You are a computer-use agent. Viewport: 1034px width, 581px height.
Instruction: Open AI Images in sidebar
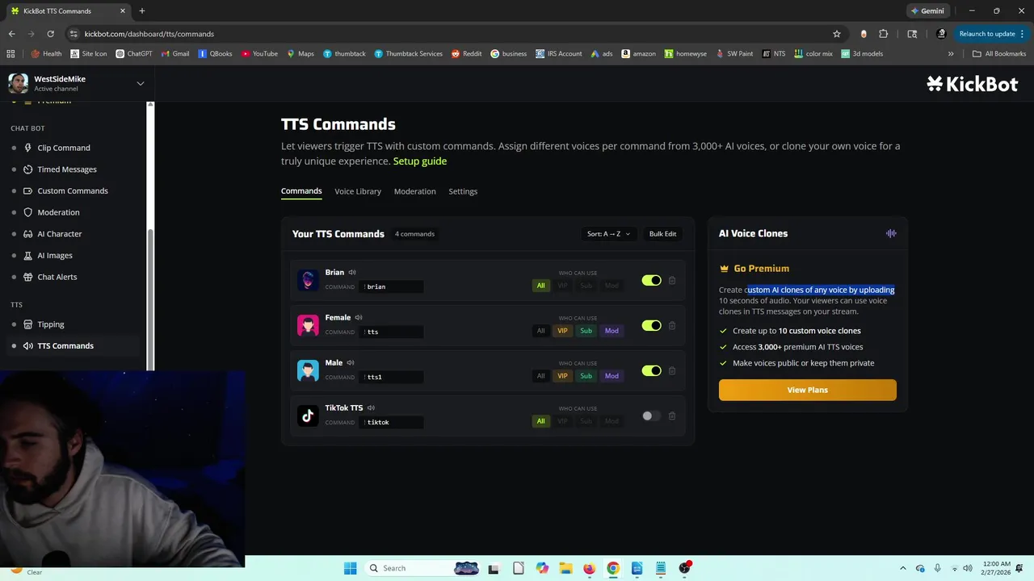pos(55,256)
